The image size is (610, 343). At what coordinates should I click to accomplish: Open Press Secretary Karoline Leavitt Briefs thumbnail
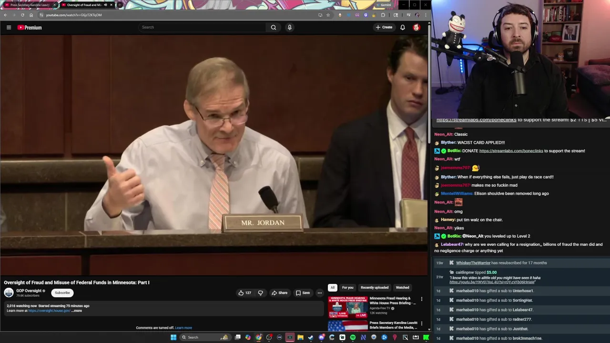[347, 325]
